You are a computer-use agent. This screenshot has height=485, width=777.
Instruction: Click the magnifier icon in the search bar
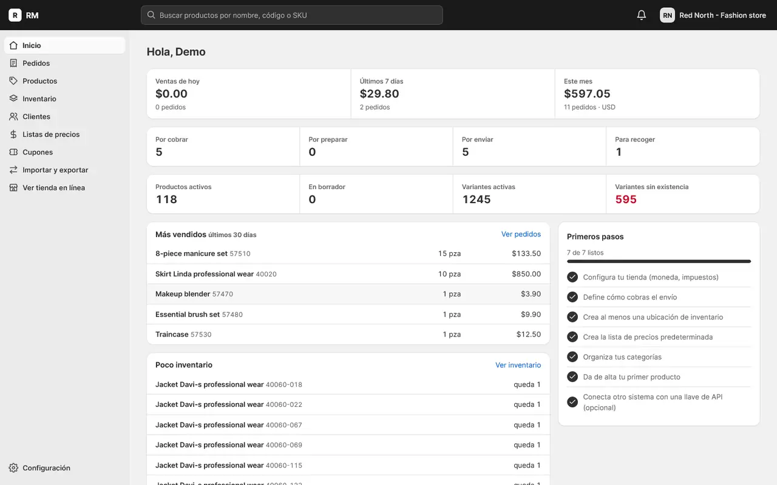coord(151,15)
